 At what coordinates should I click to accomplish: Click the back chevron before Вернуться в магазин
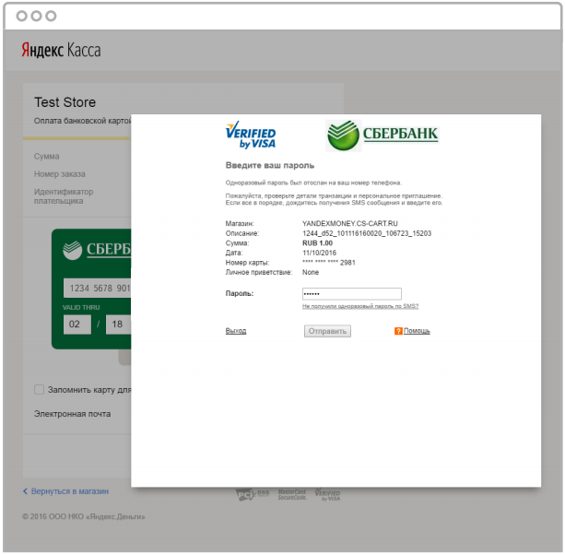(x=25, y=491)
